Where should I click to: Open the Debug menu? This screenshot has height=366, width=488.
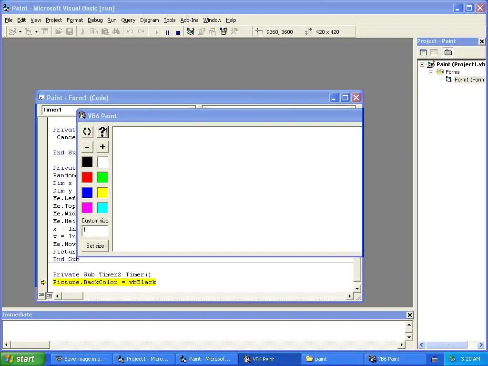95,20
